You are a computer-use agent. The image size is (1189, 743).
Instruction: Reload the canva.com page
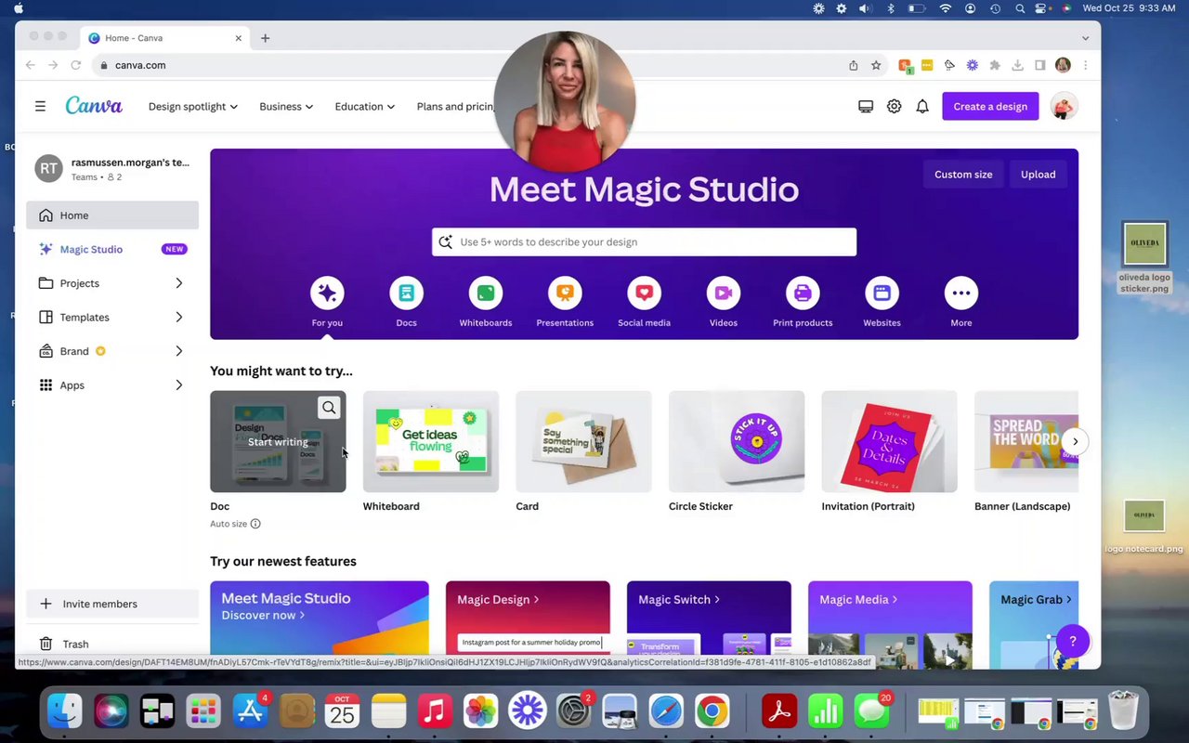click(76, 65)
